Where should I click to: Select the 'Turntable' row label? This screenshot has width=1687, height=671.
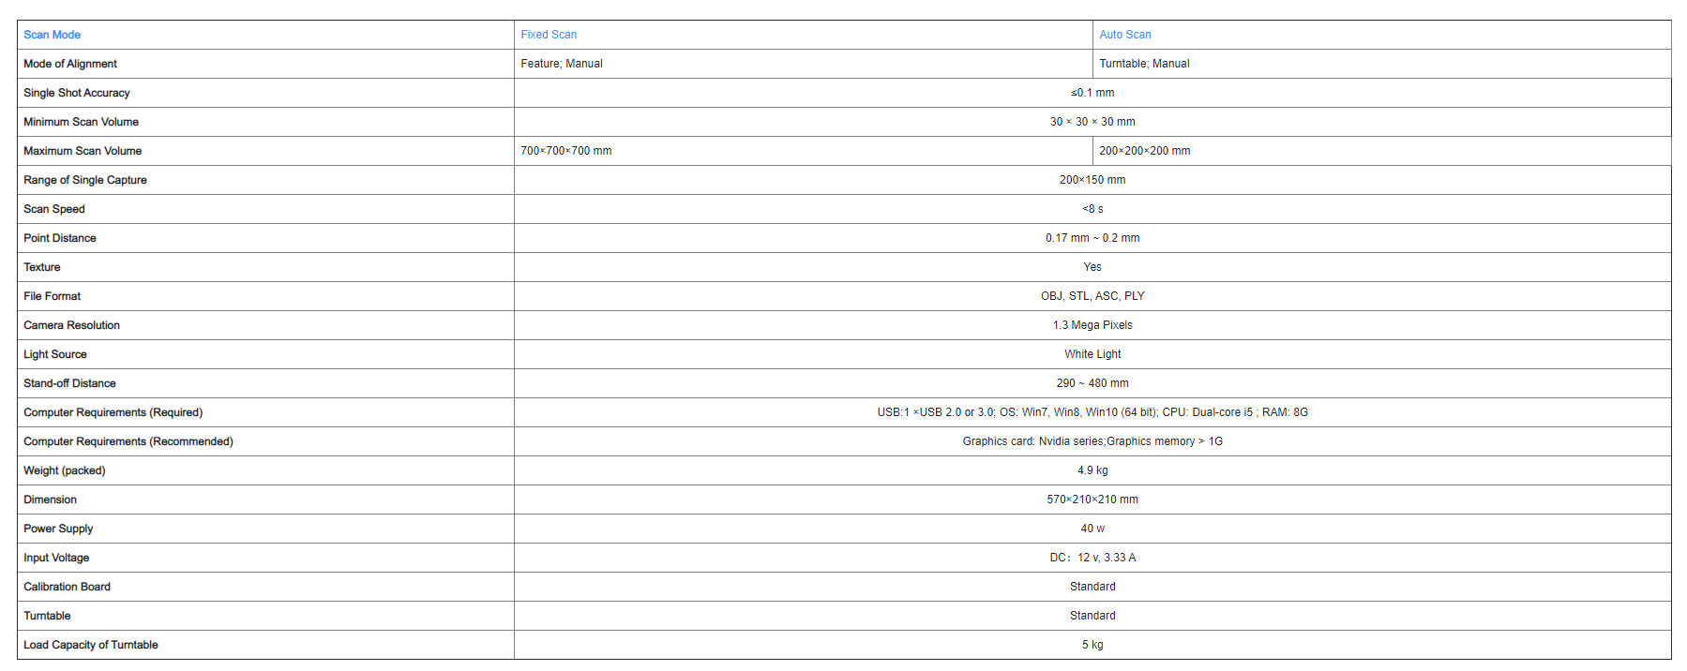pyautogui.click(x=47, y=616)
